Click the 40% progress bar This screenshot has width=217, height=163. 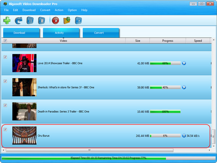click(165, 87)
